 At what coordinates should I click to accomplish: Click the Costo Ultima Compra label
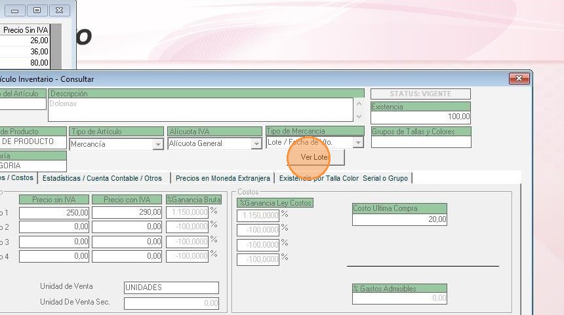point(399,208)
